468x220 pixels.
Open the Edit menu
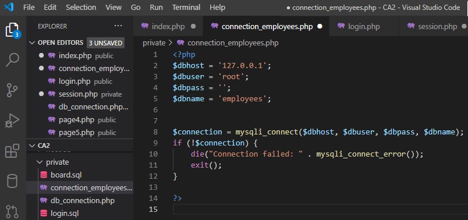pos(50,7)
